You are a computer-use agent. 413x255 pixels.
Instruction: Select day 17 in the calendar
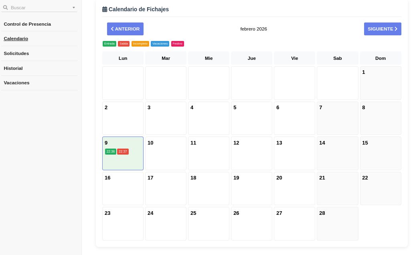tap(166, 188)
